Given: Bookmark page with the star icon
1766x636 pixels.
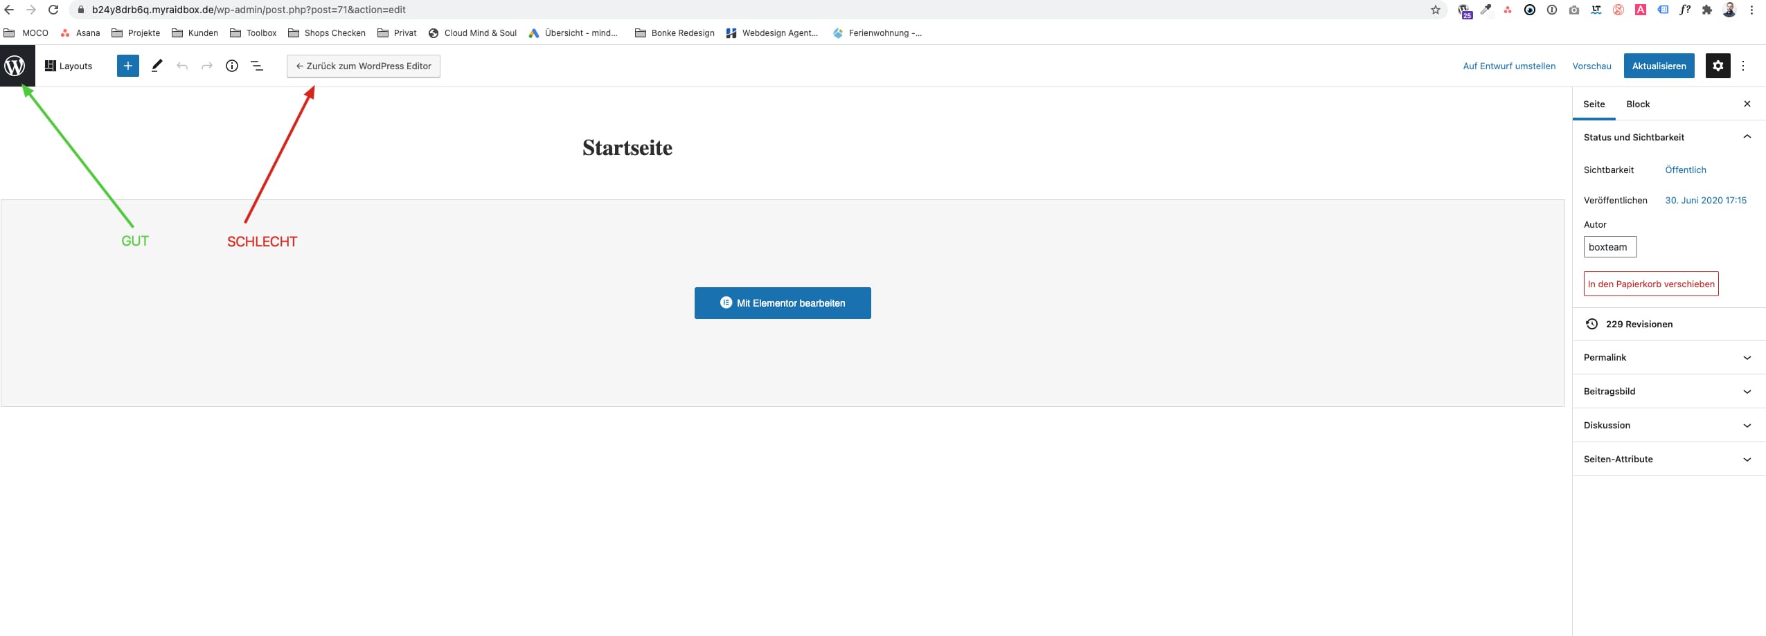Looking at the screenshot, I should pyautogui.click(x=1436, y=10).
